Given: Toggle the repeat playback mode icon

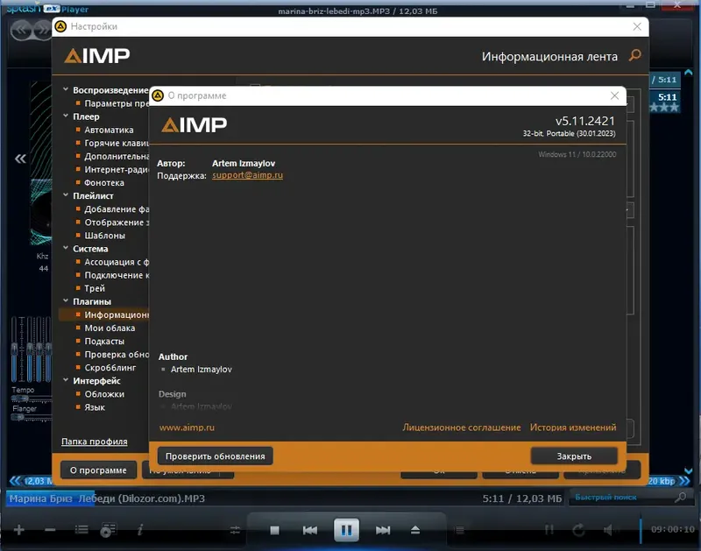Looking at the screenshot, I should point(578,529).
